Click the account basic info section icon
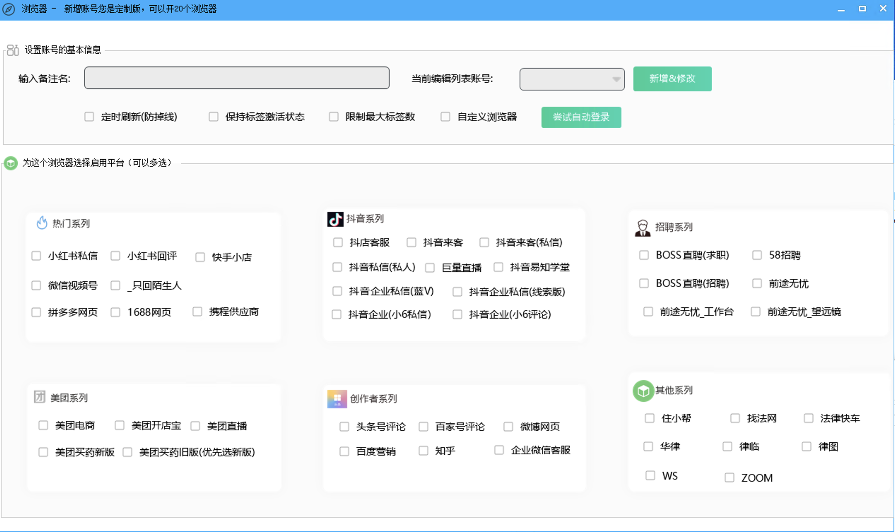 point(13,50)
